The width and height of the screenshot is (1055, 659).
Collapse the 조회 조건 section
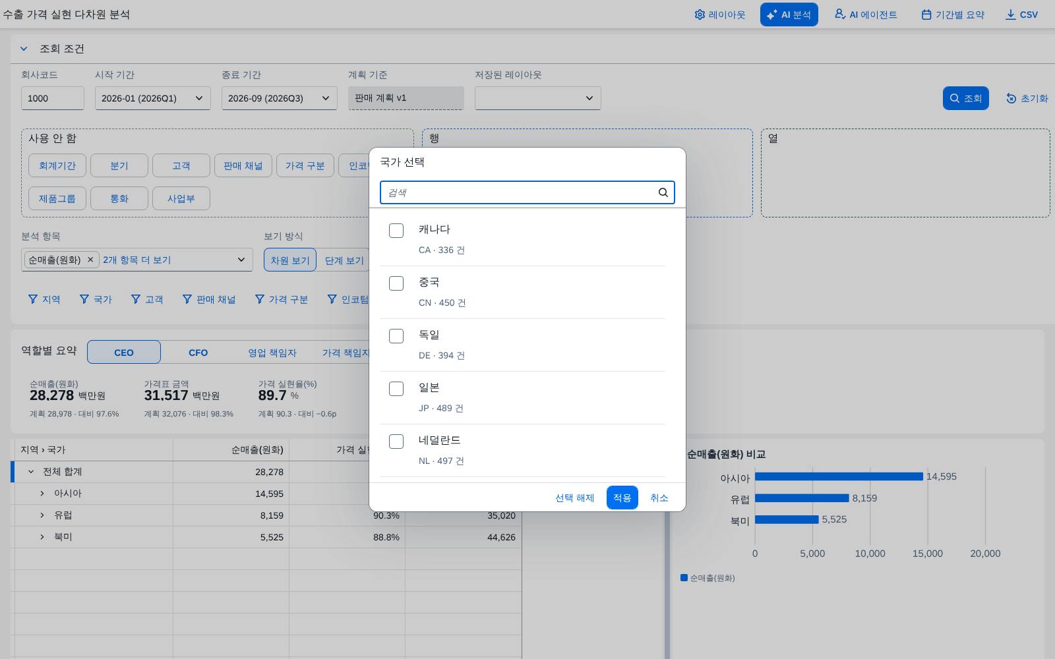point(24,49)
